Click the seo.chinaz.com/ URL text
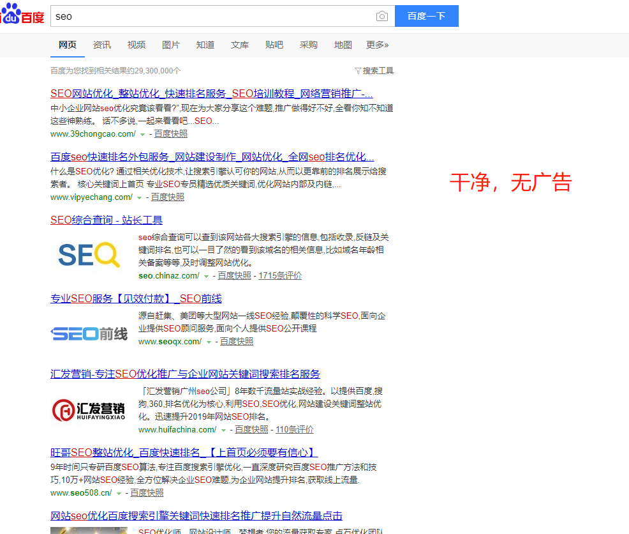 [x=169, y=276]
